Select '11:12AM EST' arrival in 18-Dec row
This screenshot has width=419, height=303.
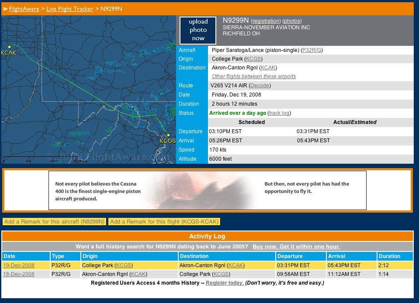(x=344, y=274)
